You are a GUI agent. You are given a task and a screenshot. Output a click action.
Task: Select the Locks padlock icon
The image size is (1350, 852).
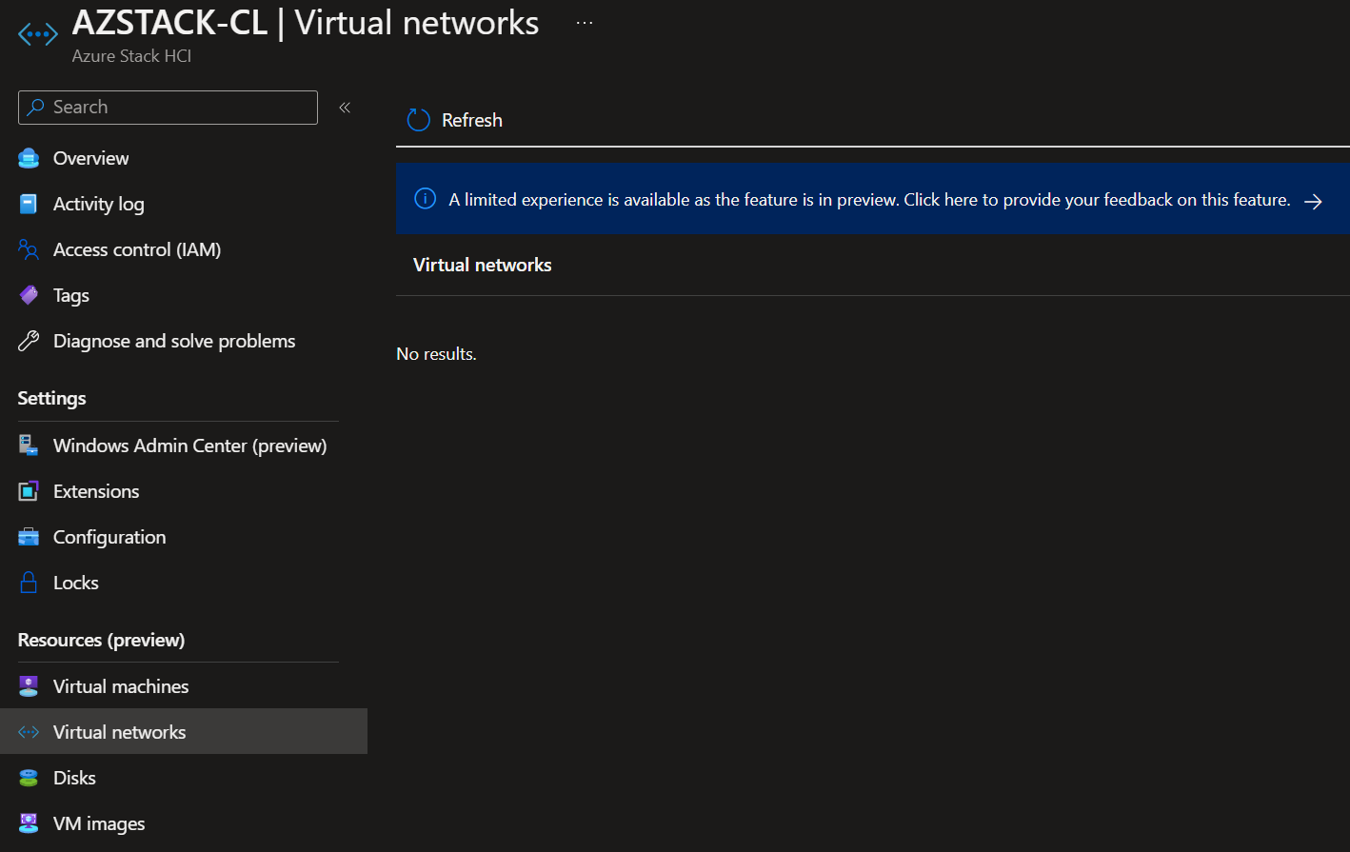coord(28,582)
